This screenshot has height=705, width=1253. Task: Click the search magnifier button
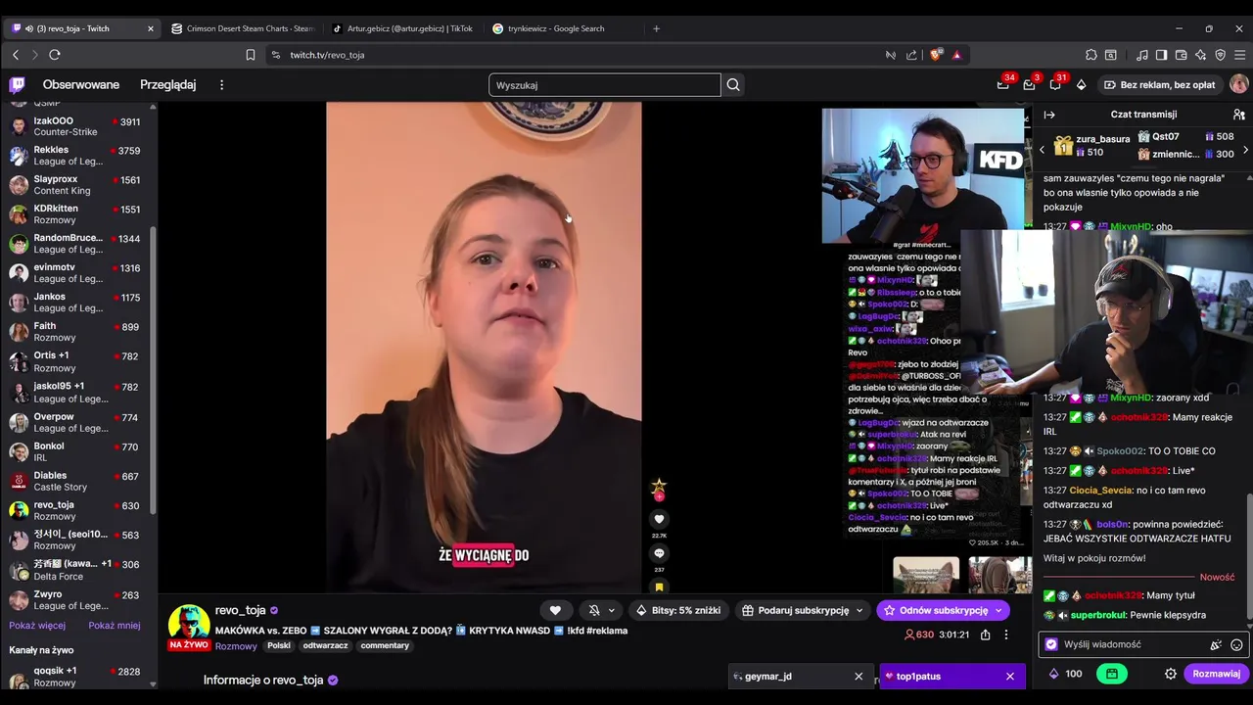click(733, 85)
